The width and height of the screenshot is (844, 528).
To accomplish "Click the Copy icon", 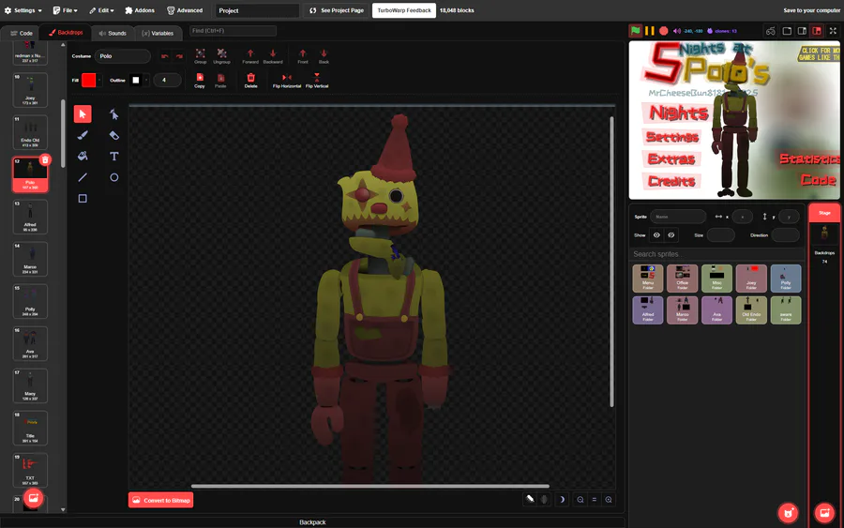I will (x=200, y=81).
